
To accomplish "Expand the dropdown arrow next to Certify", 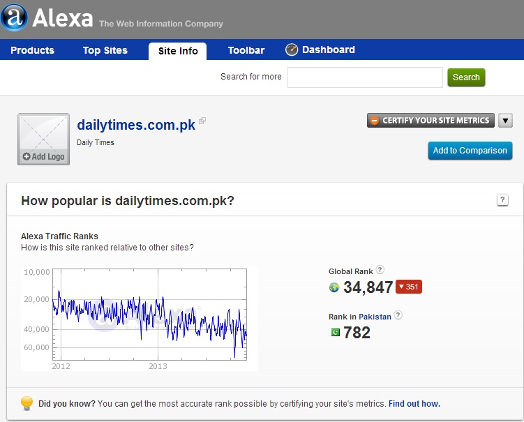I will click(505, 120).
